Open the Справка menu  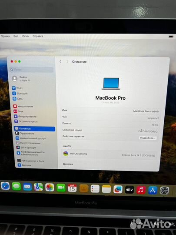[38, 36]
